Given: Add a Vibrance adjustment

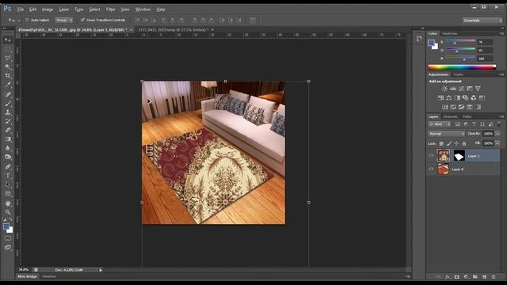Looking at the screenshot, I should (478, 89).
